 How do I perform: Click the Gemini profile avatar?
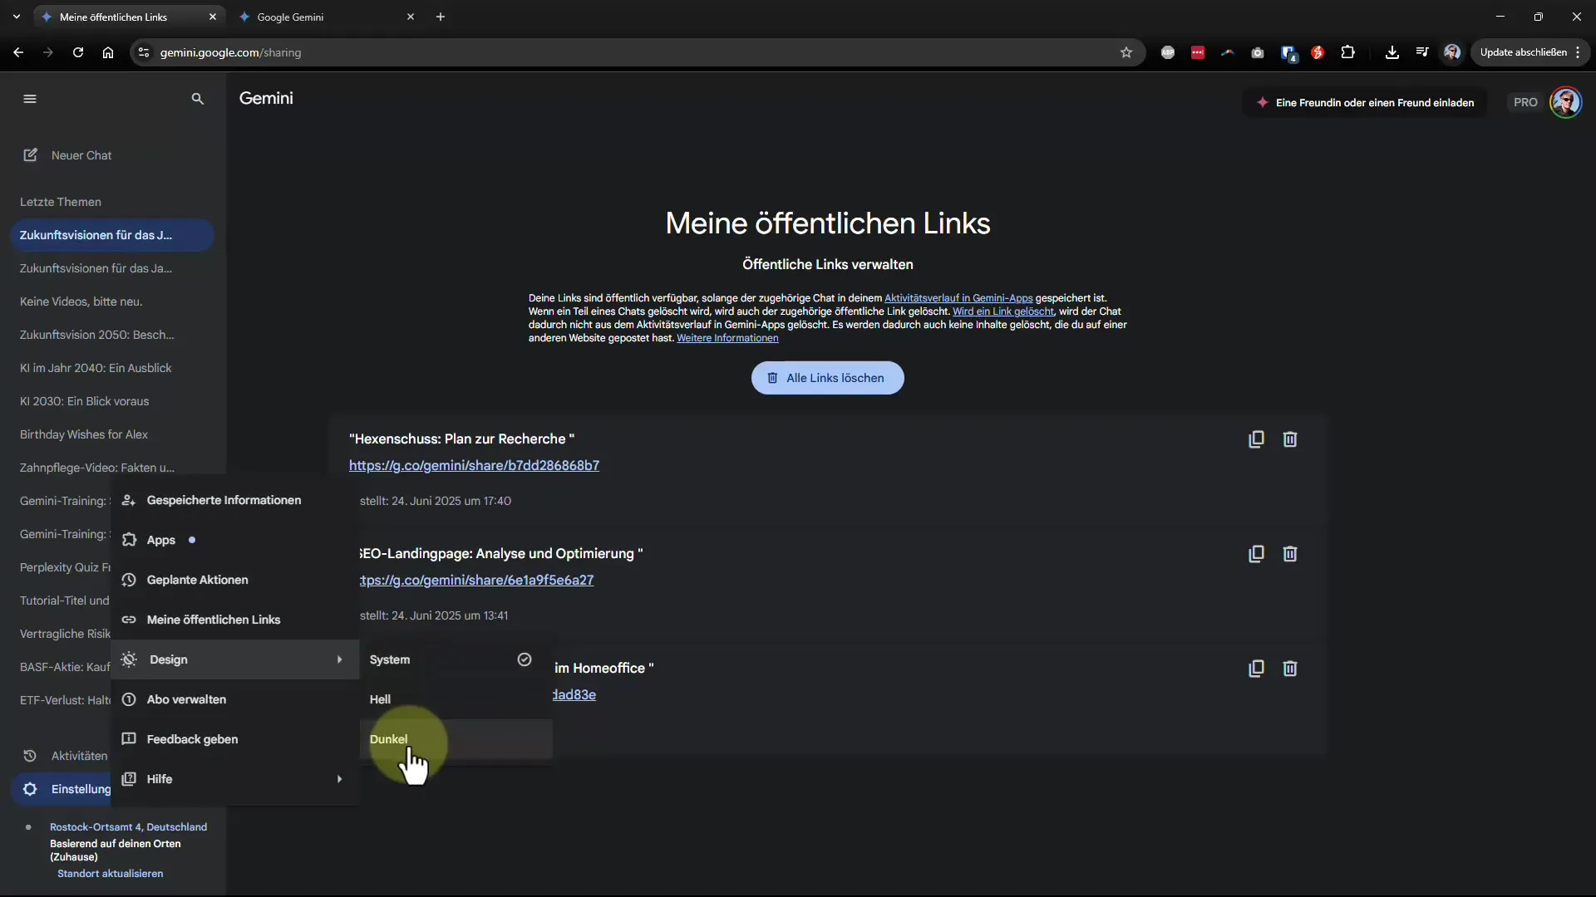[1566, 103]
